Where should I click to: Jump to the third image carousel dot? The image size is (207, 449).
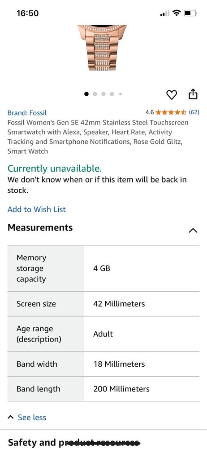[103, 94]
